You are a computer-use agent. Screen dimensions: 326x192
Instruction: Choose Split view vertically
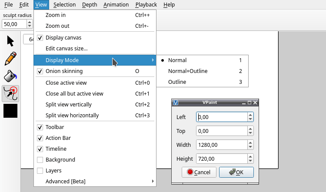95,105
